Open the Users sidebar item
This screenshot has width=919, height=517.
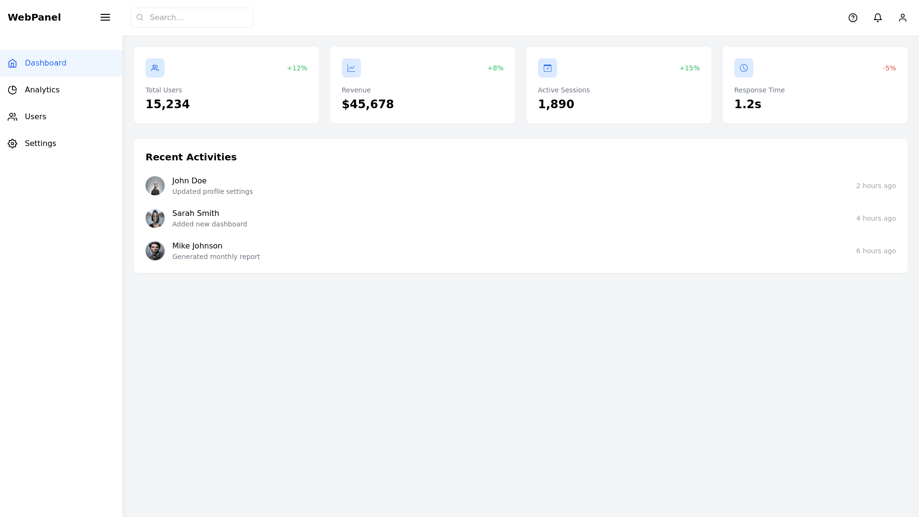pos(35,117)
